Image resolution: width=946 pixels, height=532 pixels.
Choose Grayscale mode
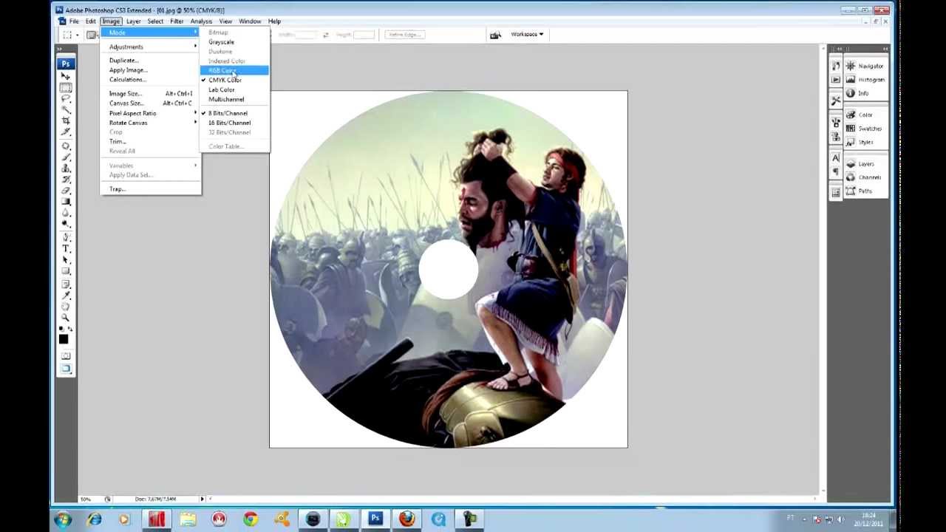(234, 42)
